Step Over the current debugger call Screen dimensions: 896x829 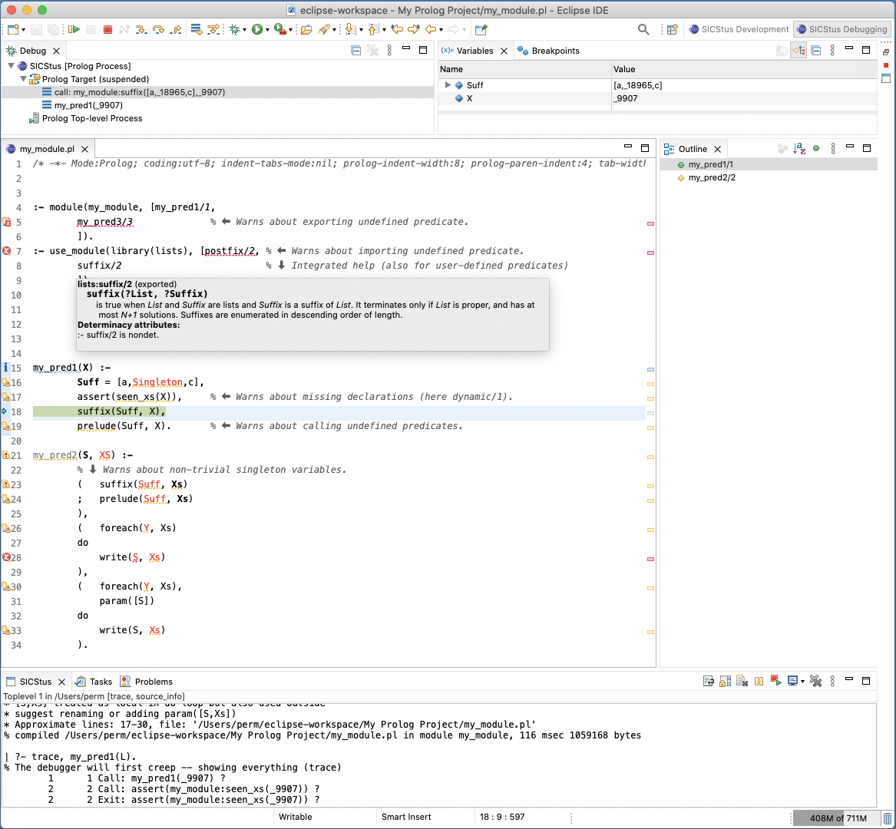pyautogui.click(x=157, y=28)
